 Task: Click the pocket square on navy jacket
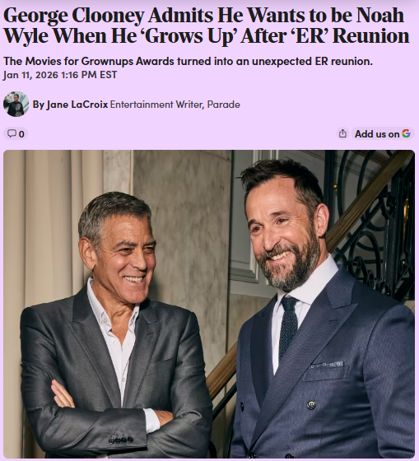tap(326, 366)
